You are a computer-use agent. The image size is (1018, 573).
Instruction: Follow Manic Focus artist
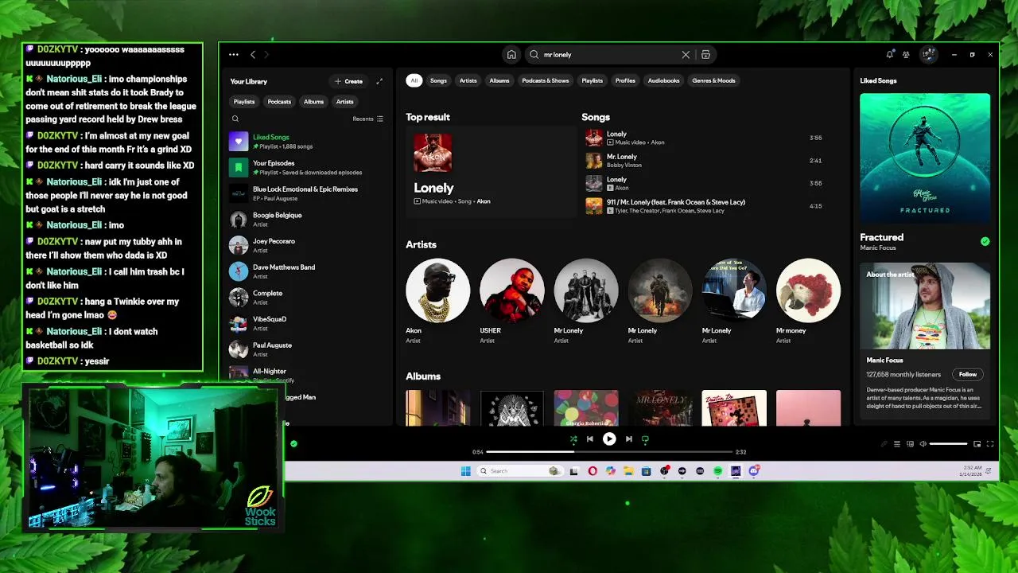coord(967,374)
